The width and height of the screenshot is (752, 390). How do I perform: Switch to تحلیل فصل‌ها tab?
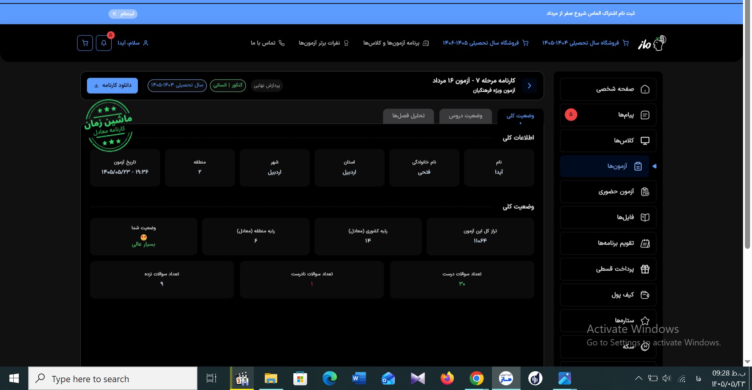[409, 116]
